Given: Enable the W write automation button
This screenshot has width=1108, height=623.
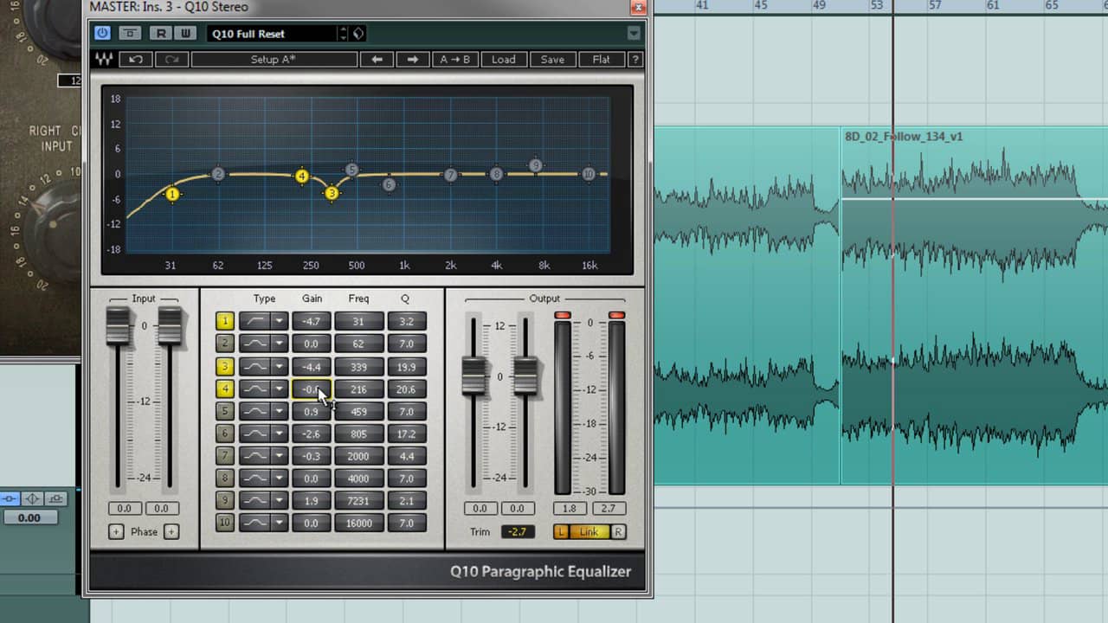Looking at the screenshot, I should click(184, 34).
